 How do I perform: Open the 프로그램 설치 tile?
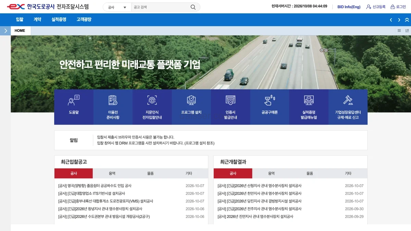pos(191,107)
